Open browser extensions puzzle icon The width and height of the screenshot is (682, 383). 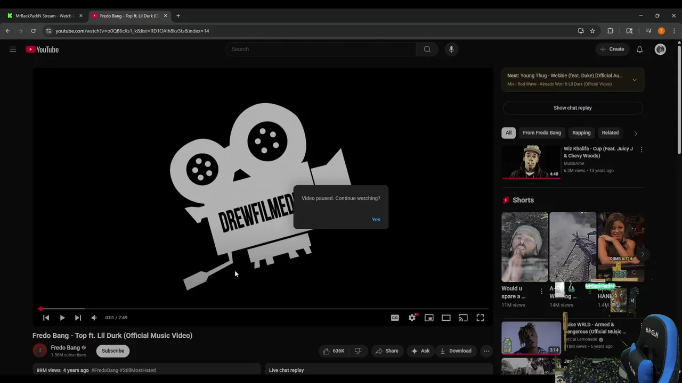coord(611,31)
